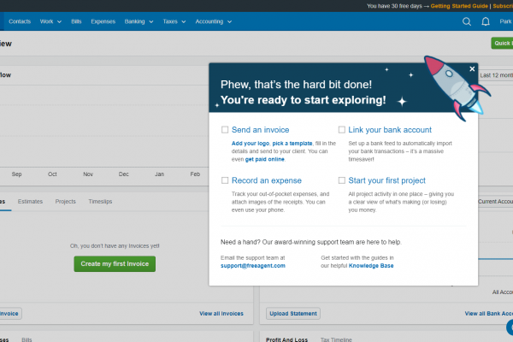Switch to the Profit And Loss tab
Image resolution: width=513 pixels, height=342 pixels.
click(x=286, y=339)
